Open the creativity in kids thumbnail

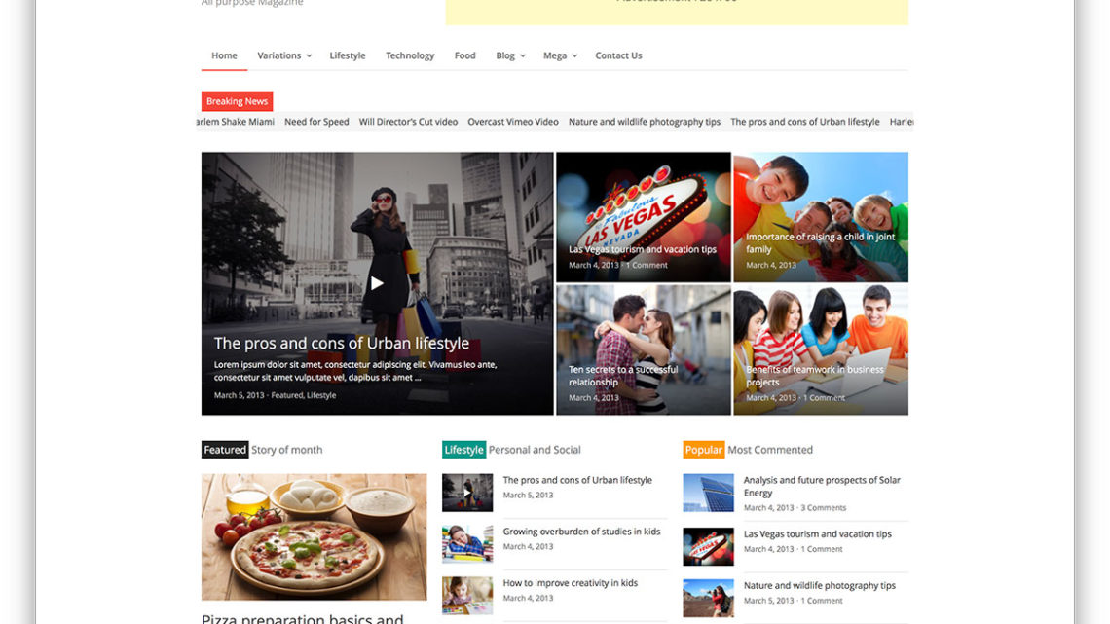(x=467, y=596)
